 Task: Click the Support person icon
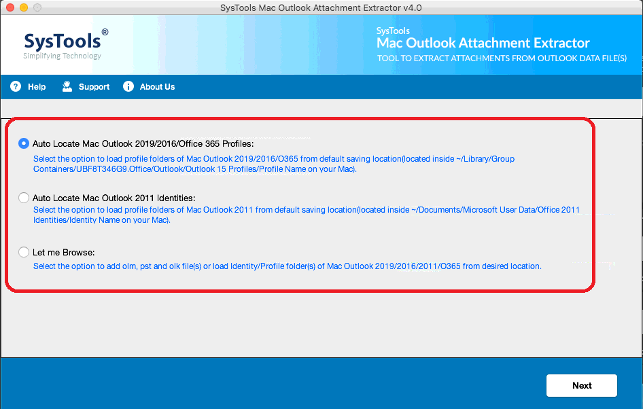click(67, 86)
